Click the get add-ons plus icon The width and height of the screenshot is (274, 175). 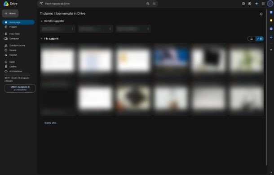[271, 50]
